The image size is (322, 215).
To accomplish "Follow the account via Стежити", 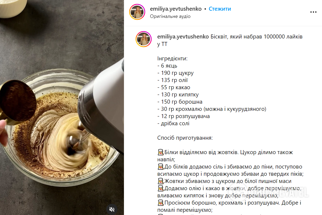I will 220,9.
